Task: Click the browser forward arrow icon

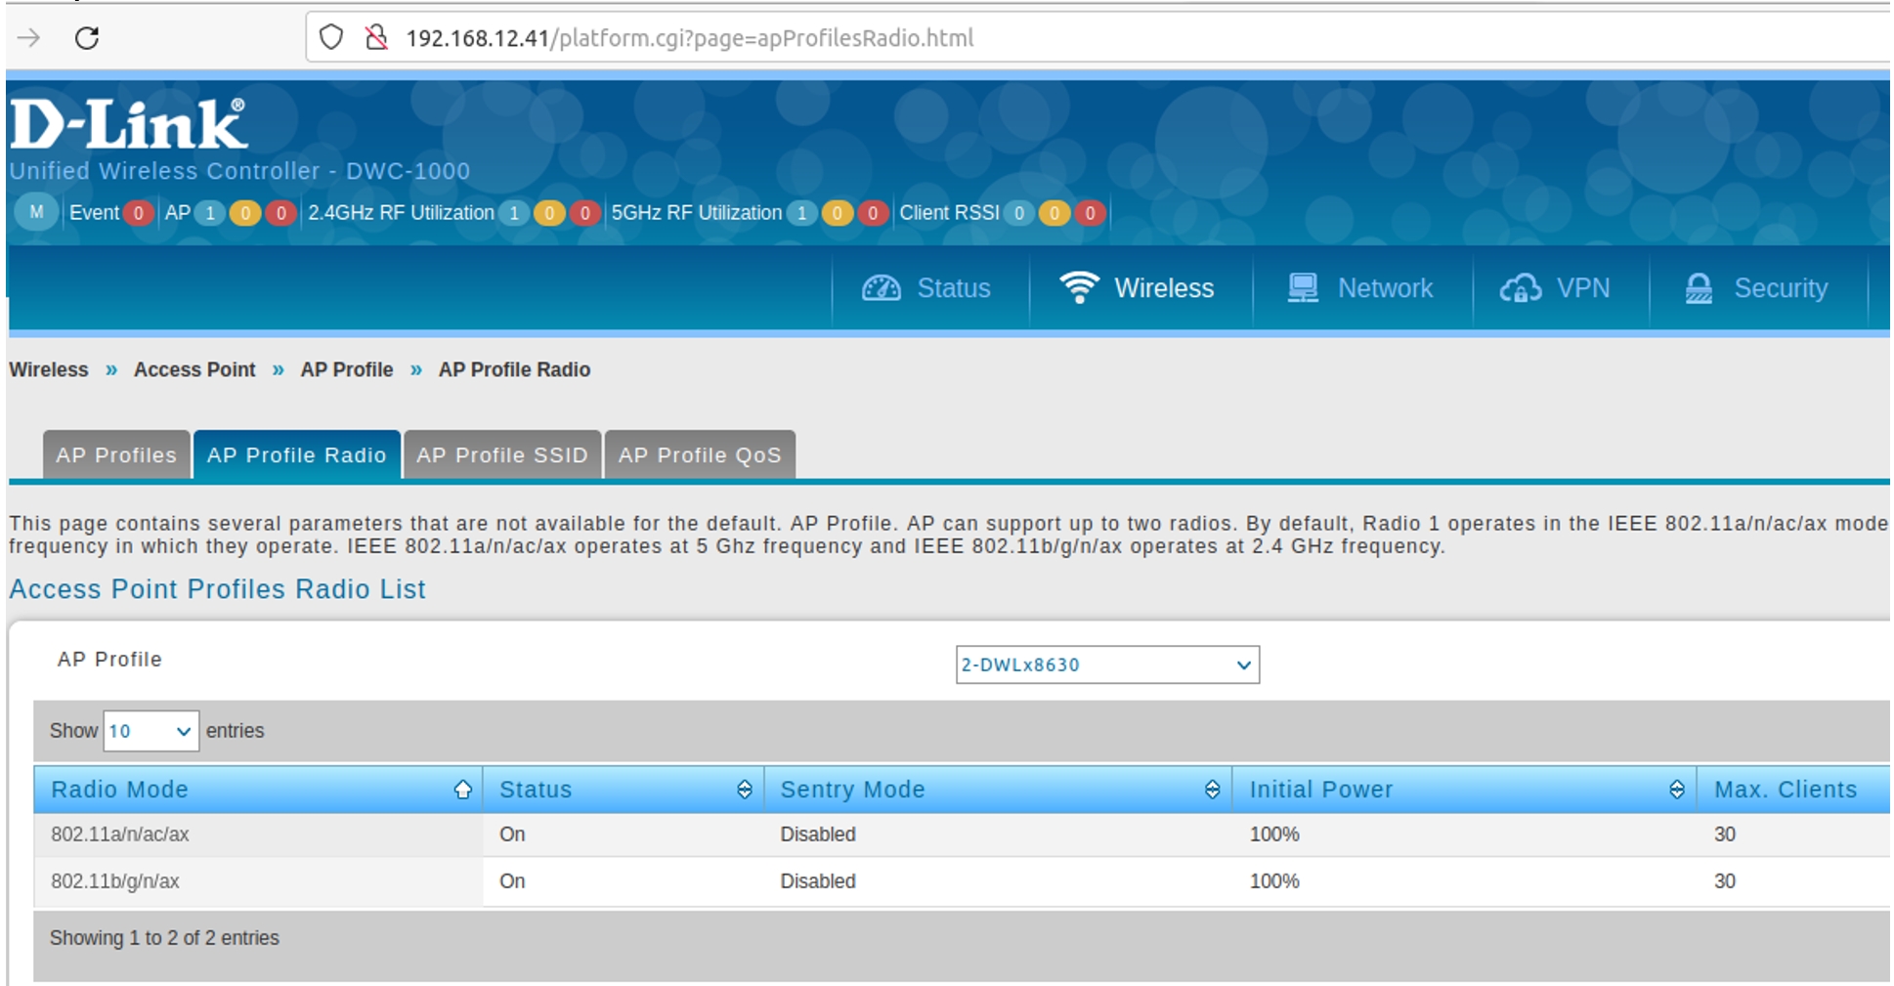Action: click(29, 38)
